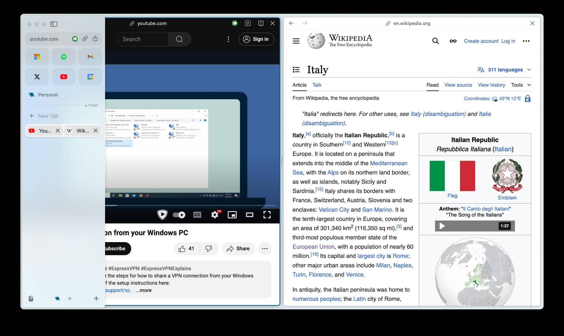Click the Wikipedia search magnifier

coord(436,41)
